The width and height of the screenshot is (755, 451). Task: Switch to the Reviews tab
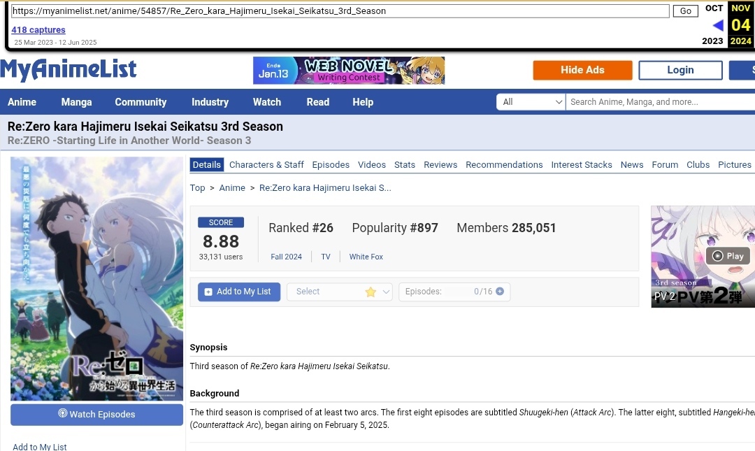(440, 165)
